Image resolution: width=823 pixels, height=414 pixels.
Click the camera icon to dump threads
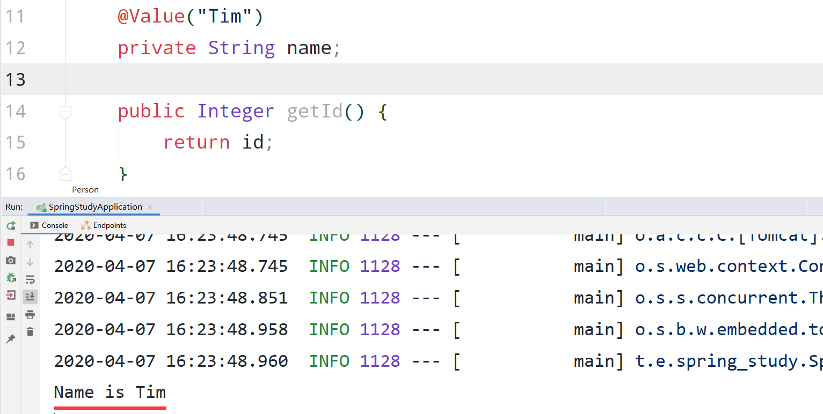11,261
